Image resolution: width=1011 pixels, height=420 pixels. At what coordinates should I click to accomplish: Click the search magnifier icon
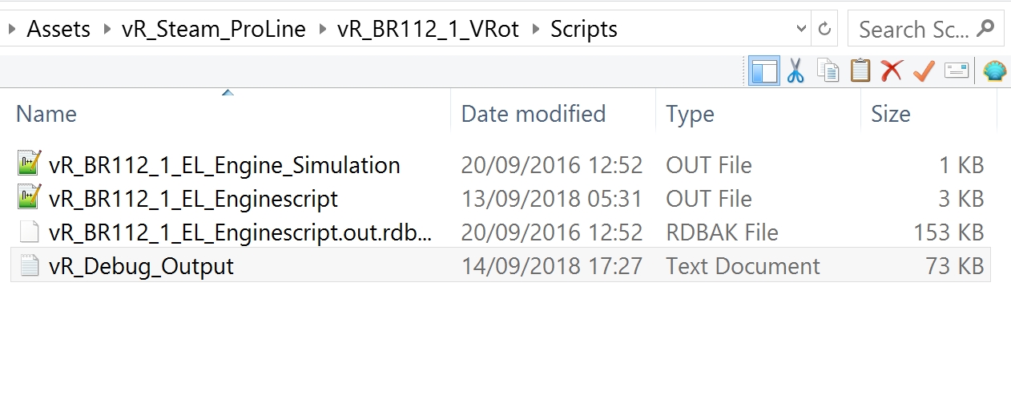click(x=986, y=29)
